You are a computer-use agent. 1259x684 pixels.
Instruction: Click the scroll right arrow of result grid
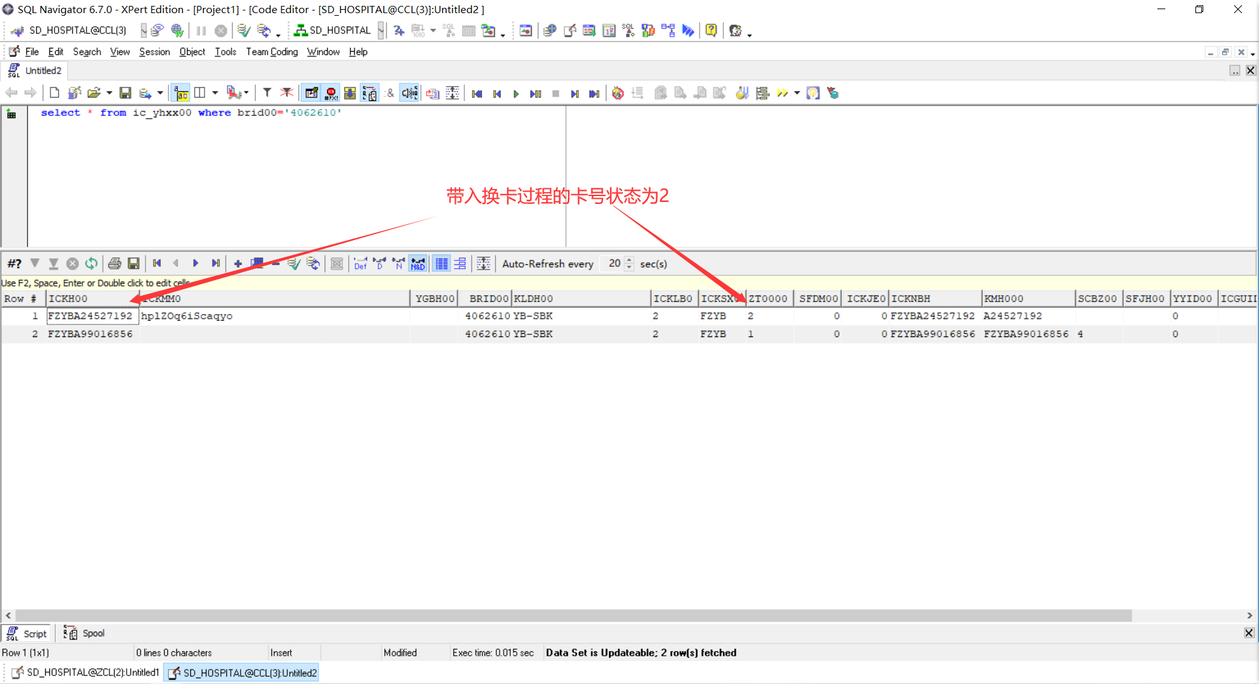[x=1250, y=616]
